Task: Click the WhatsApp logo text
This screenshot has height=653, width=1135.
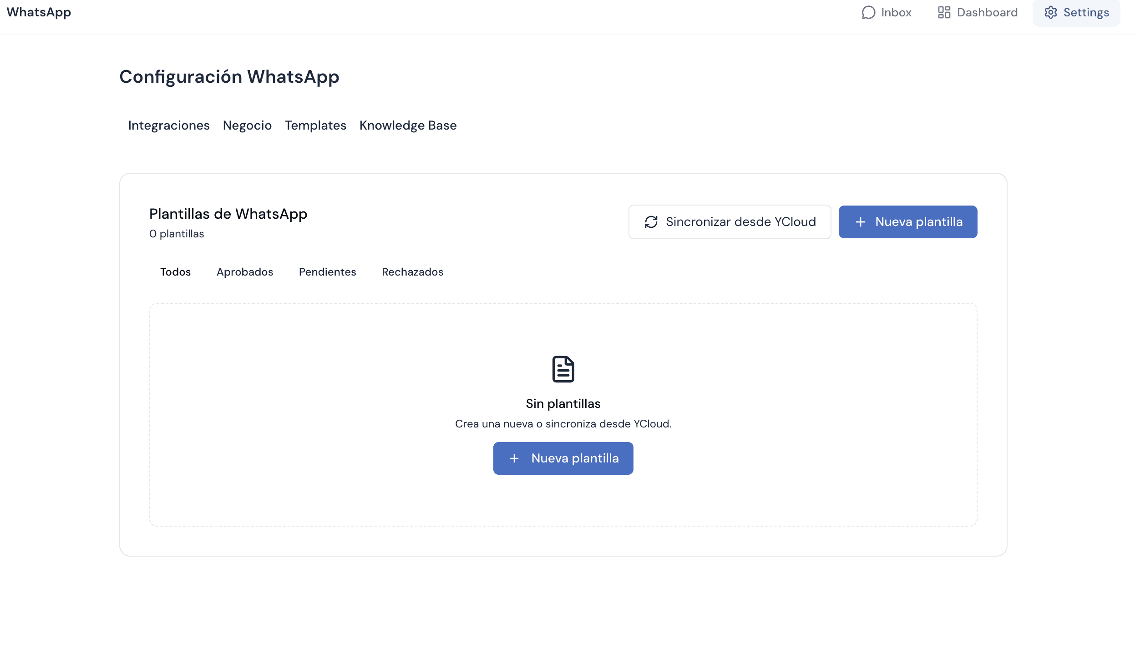Action: coord(39,12)
